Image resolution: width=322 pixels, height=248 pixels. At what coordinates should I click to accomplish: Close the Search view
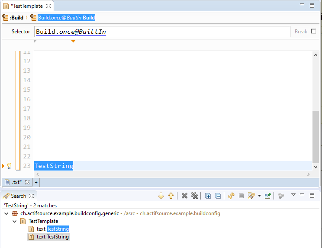click(x=32, y=196)
